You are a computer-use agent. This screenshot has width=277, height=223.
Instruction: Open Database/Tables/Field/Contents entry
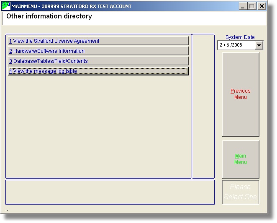pos(98,61)
